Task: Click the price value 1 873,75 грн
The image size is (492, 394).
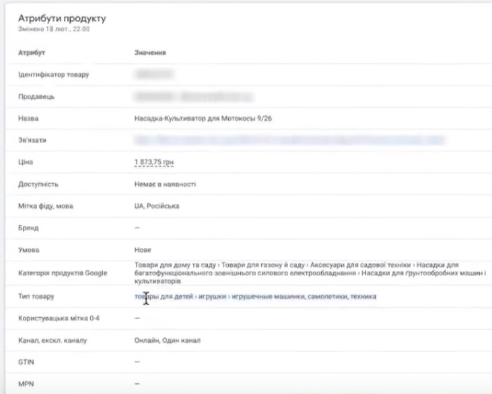Action: (154, 163)
